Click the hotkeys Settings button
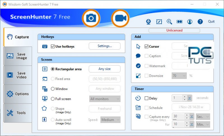 pos(104,46)
